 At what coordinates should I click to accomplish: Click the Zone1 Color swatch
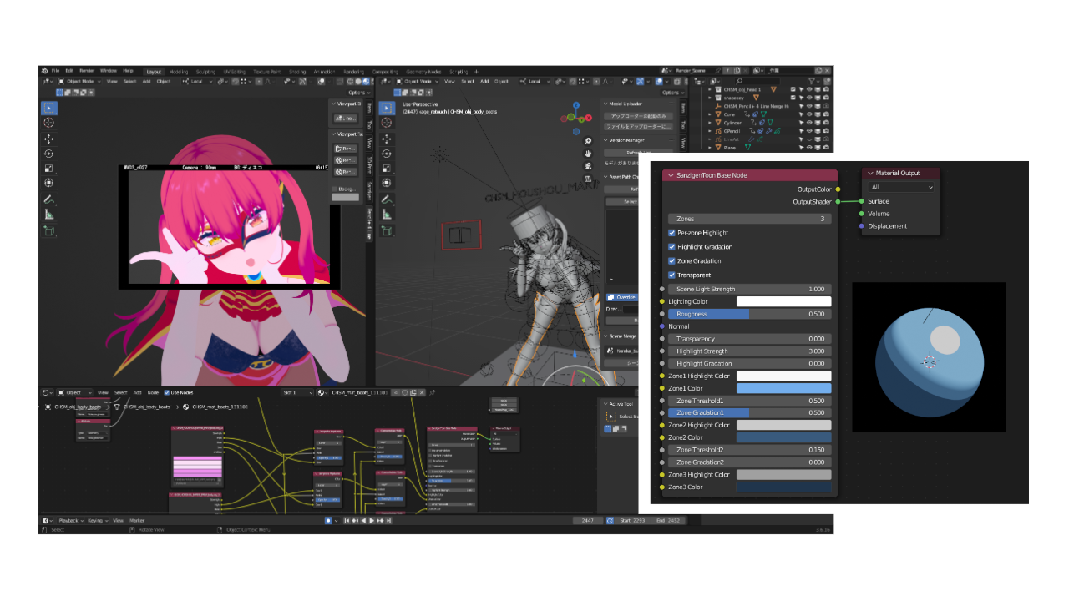coord(783,388)
